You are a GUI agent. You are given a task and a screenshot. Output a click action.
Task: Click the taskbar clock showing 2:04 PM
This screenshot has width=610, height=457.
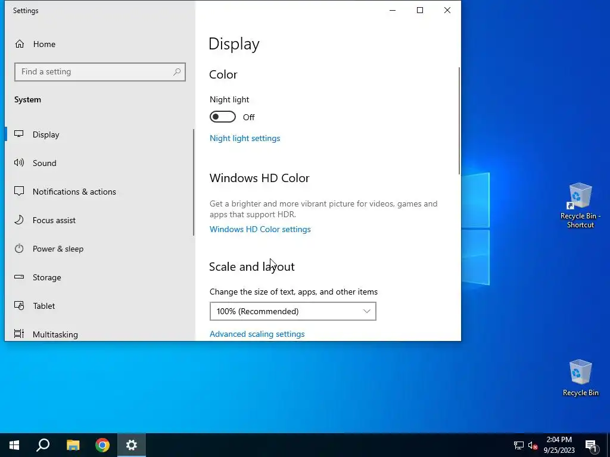point(559,445)
